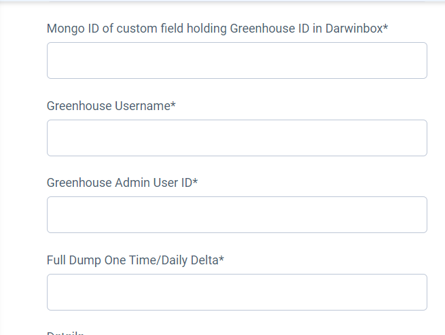Click the partially visible label below Full Dump field
This screenshot has height=335, width=445.
(x=65, y=333)
